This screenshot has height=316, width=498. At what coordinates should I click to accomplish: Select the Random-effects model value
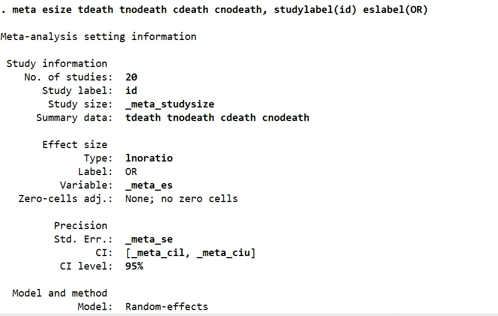(166, 307)
